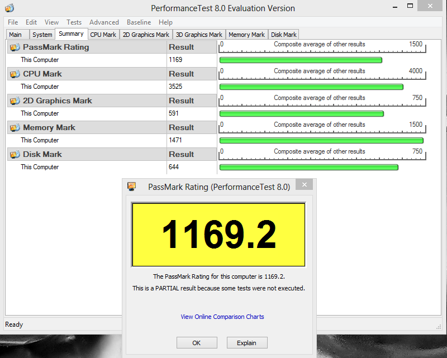Open View Online Comparison Charts link
Viewport: 447px width, 358px height.
(222, 317)
